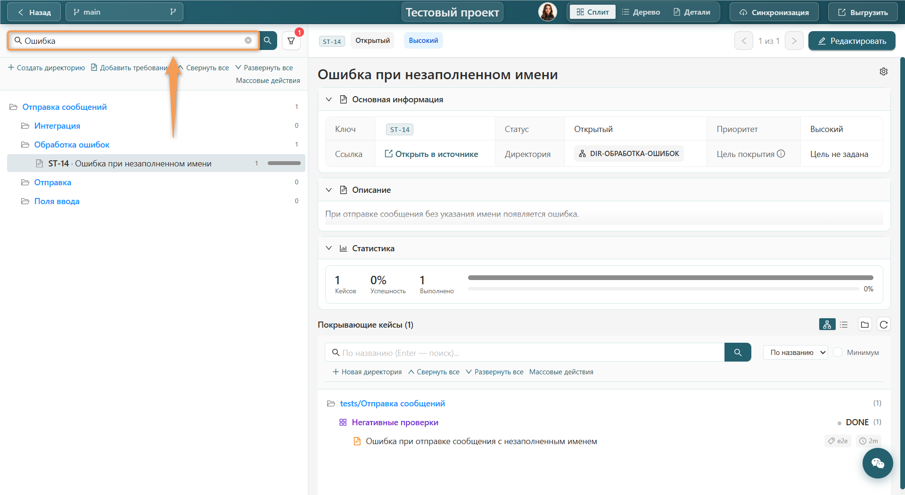The image size is (905, 495).
Task: Open the DIR-ОБРАБОТКА-ОШИБОК directory chip
Action: pos(629,154)
